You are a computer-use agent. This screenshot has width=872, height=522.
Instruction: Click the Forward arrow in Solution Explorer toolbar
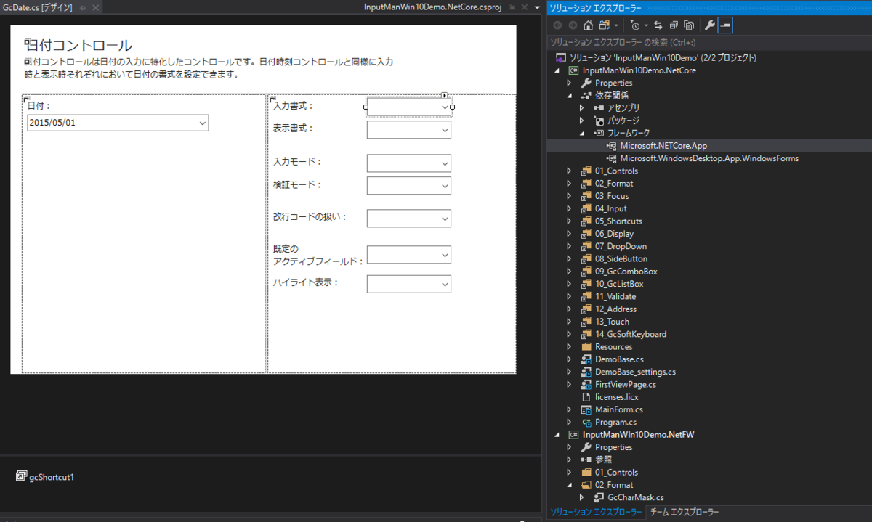click(573, 25)
